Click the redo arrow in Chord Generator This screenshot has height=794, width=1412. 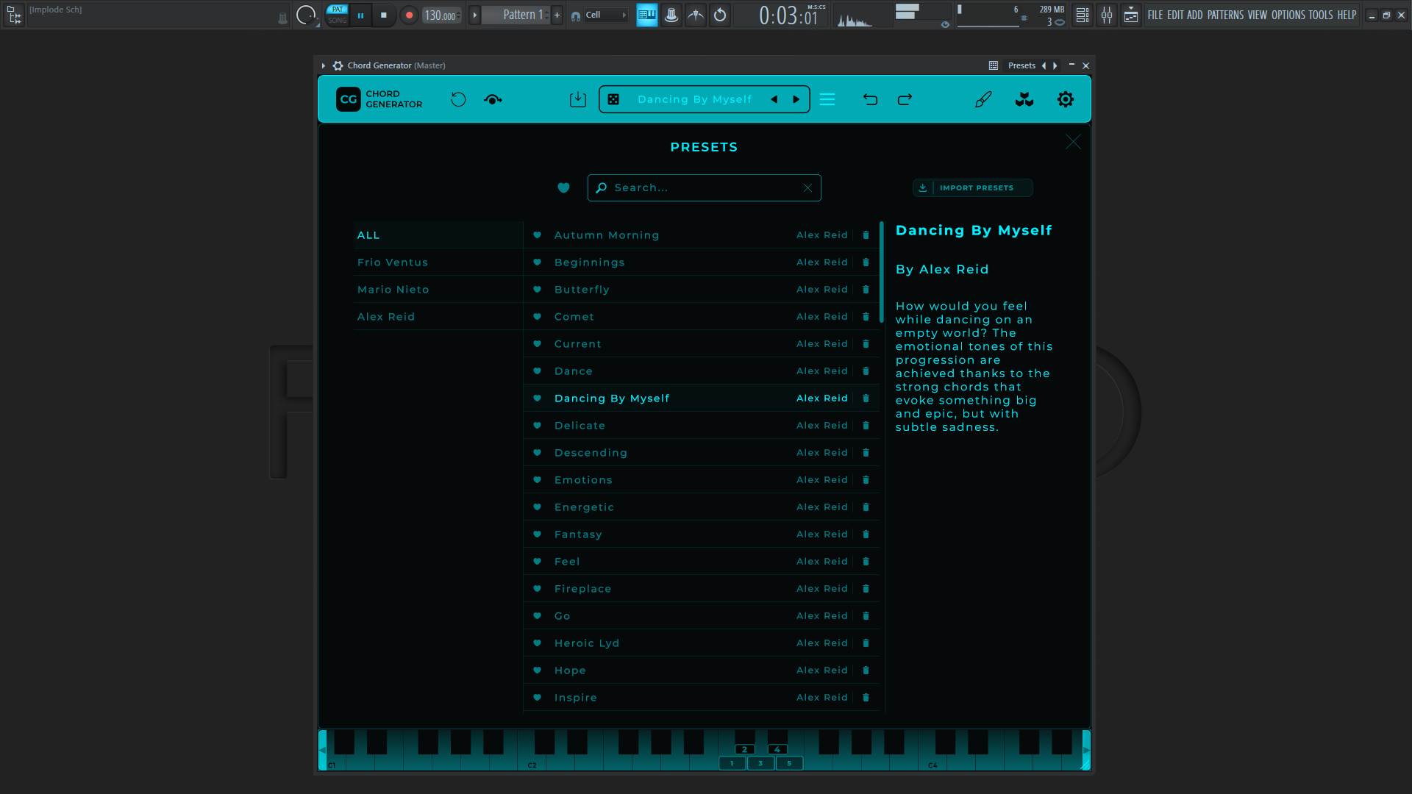point(905,99)
